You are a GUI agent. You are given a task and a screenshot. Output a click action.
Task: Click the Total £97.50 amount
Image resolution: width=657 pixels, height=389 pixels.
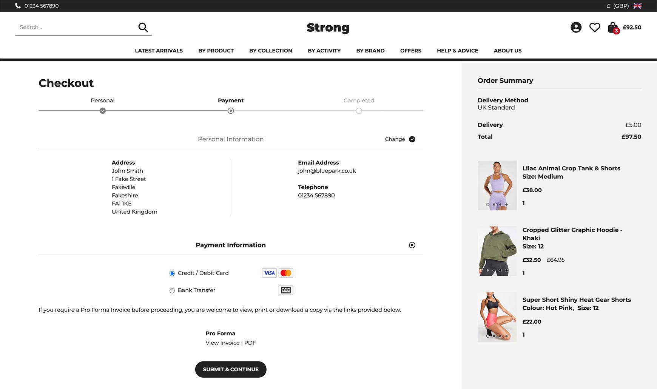pos(631,137)
